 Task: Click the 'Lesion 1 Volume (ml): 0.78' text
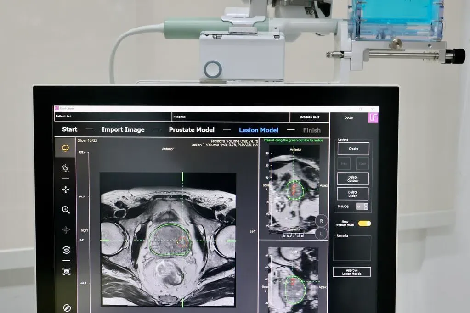[x=214, y=145]
